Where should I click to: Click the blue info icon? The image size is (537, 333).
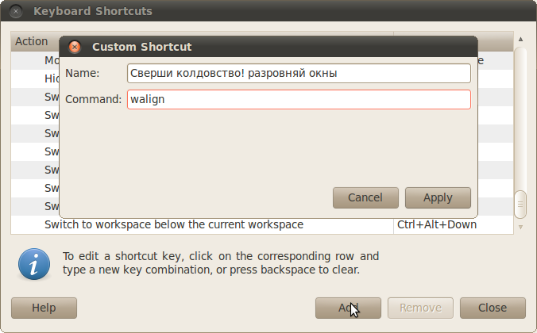34,264
